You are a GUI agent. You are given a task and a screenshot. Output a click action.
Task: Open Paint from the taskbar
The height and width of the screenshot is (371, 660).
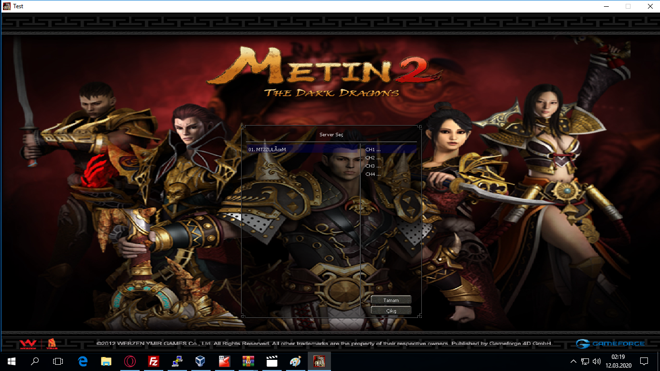(296, 361)
